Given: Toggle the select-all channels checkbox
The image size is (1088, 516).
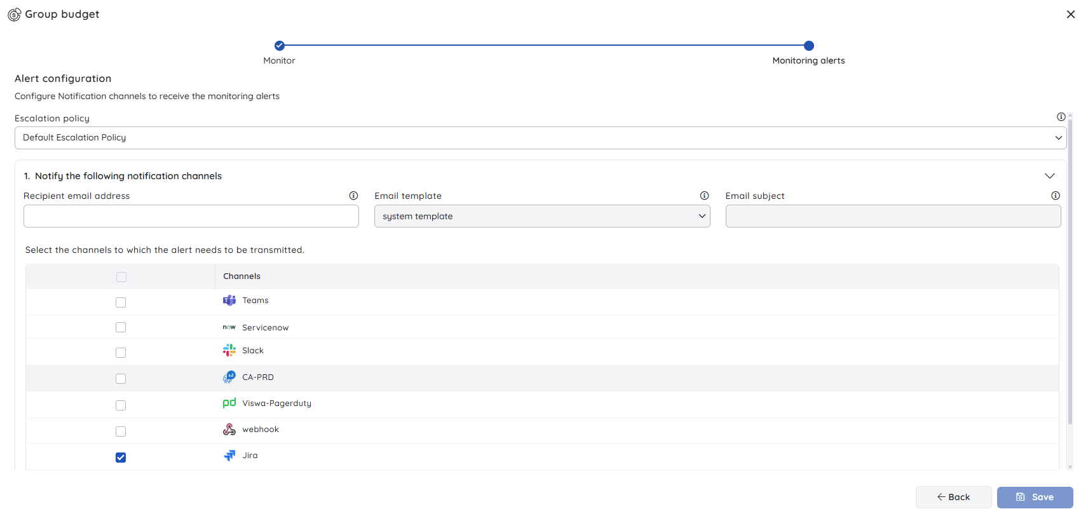Looking at the screenshot, I should 121,277.
